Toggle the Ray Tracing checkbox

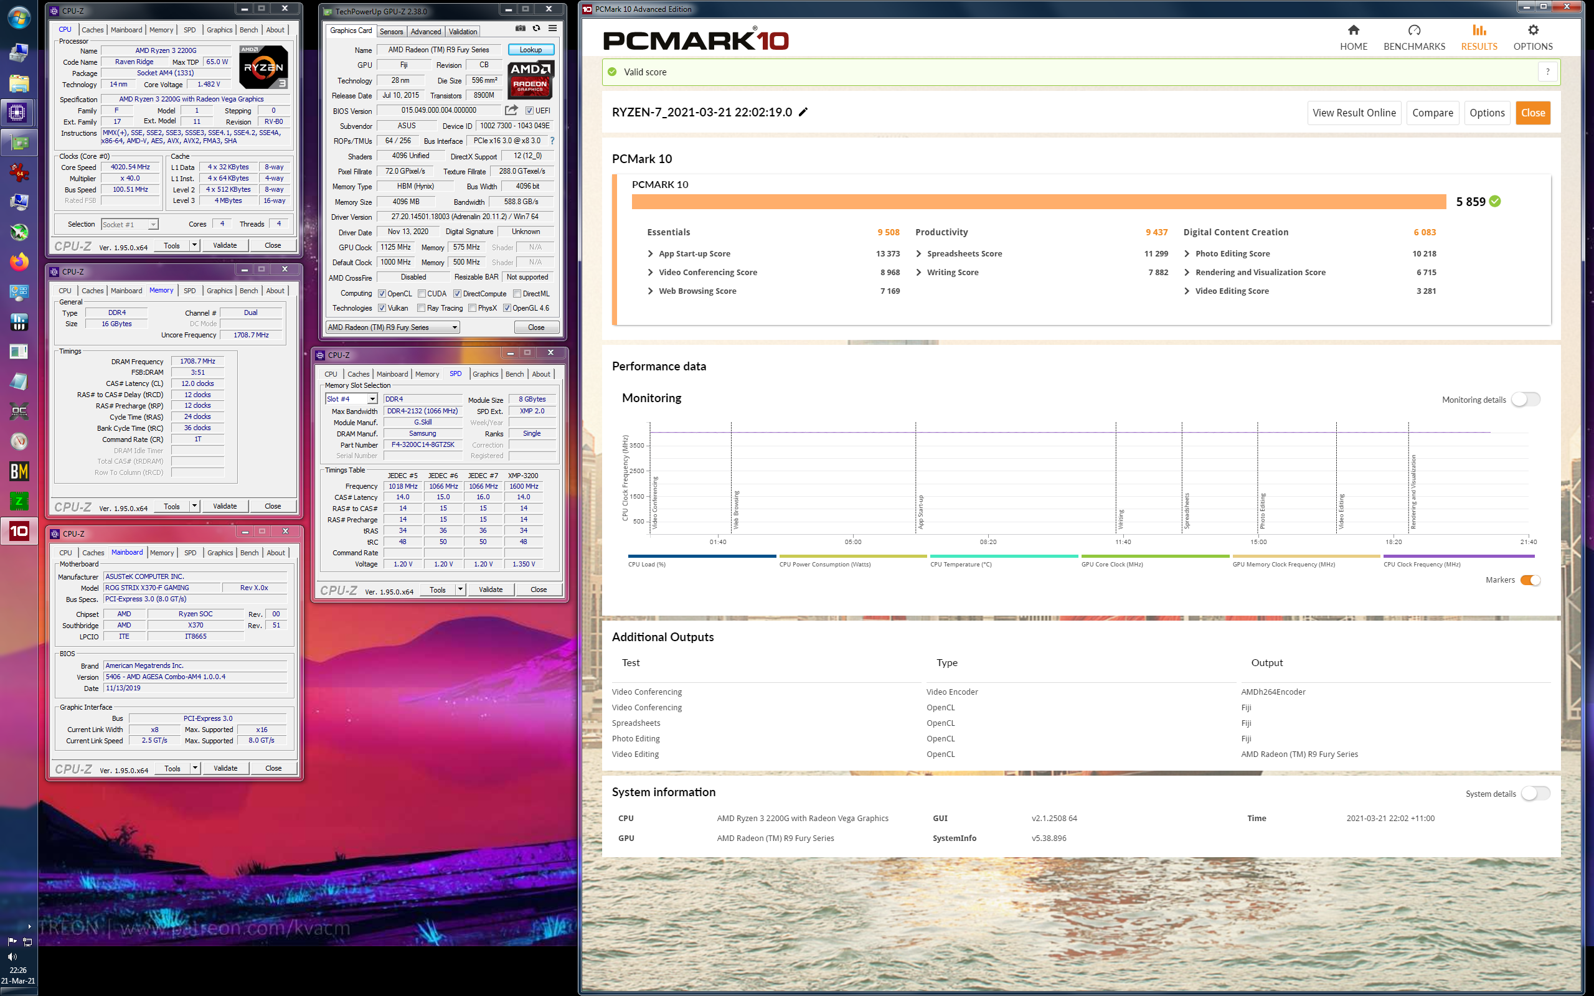click(422, 308)
